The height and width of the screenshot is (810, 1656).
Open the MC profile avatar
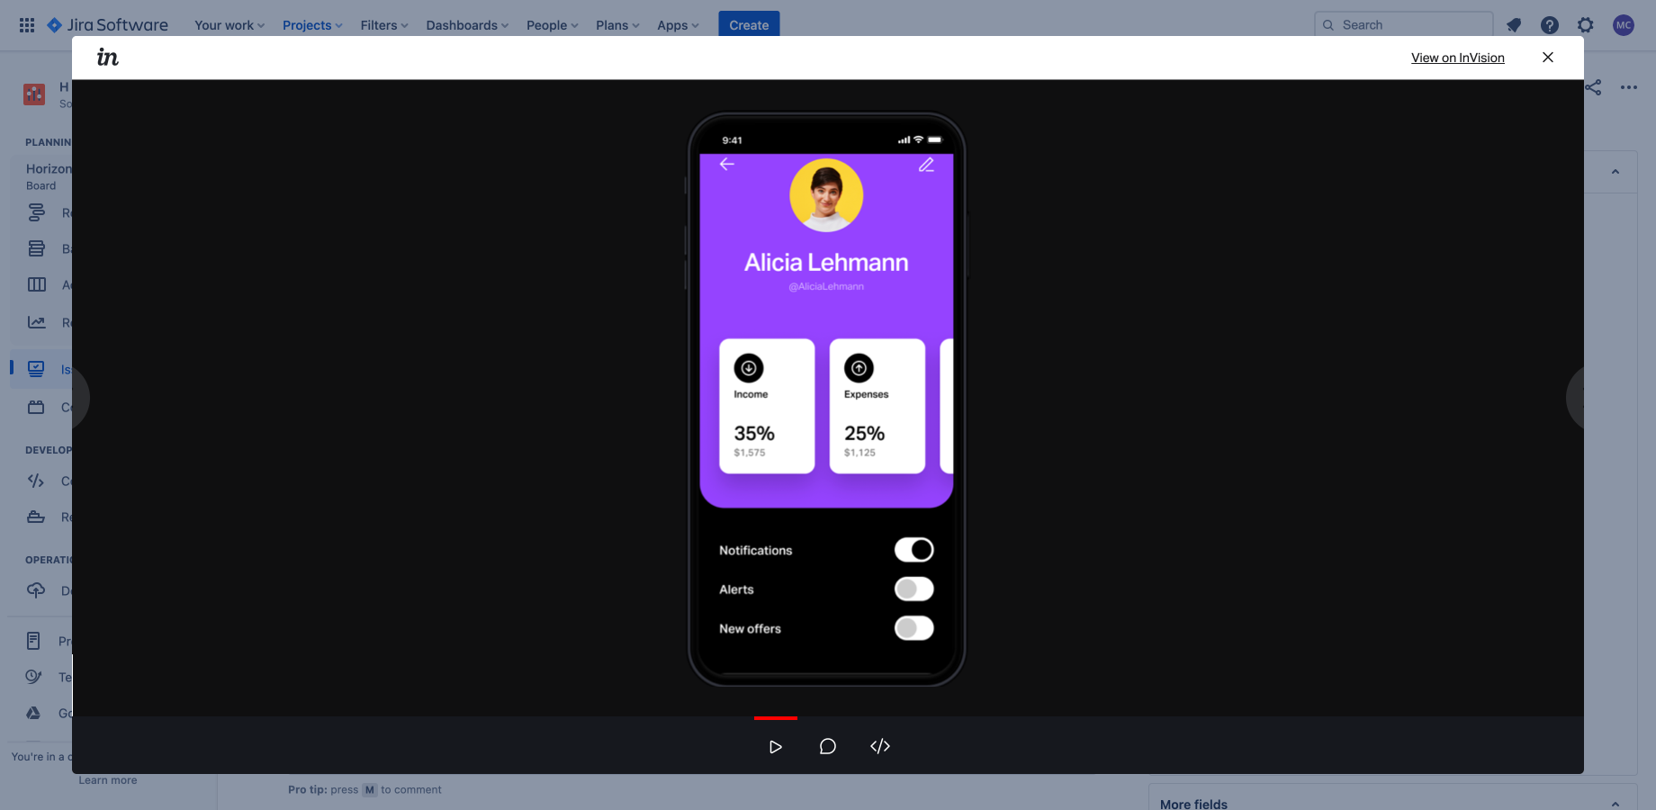pos(1624,25)
